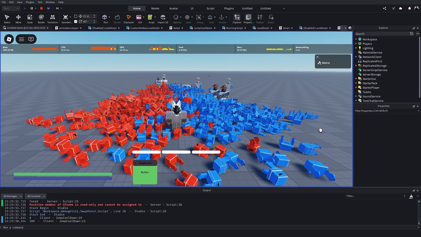Screen dimensions: 421x237
Task: Expand the ReplicatedStorage node
Action: 356,66
